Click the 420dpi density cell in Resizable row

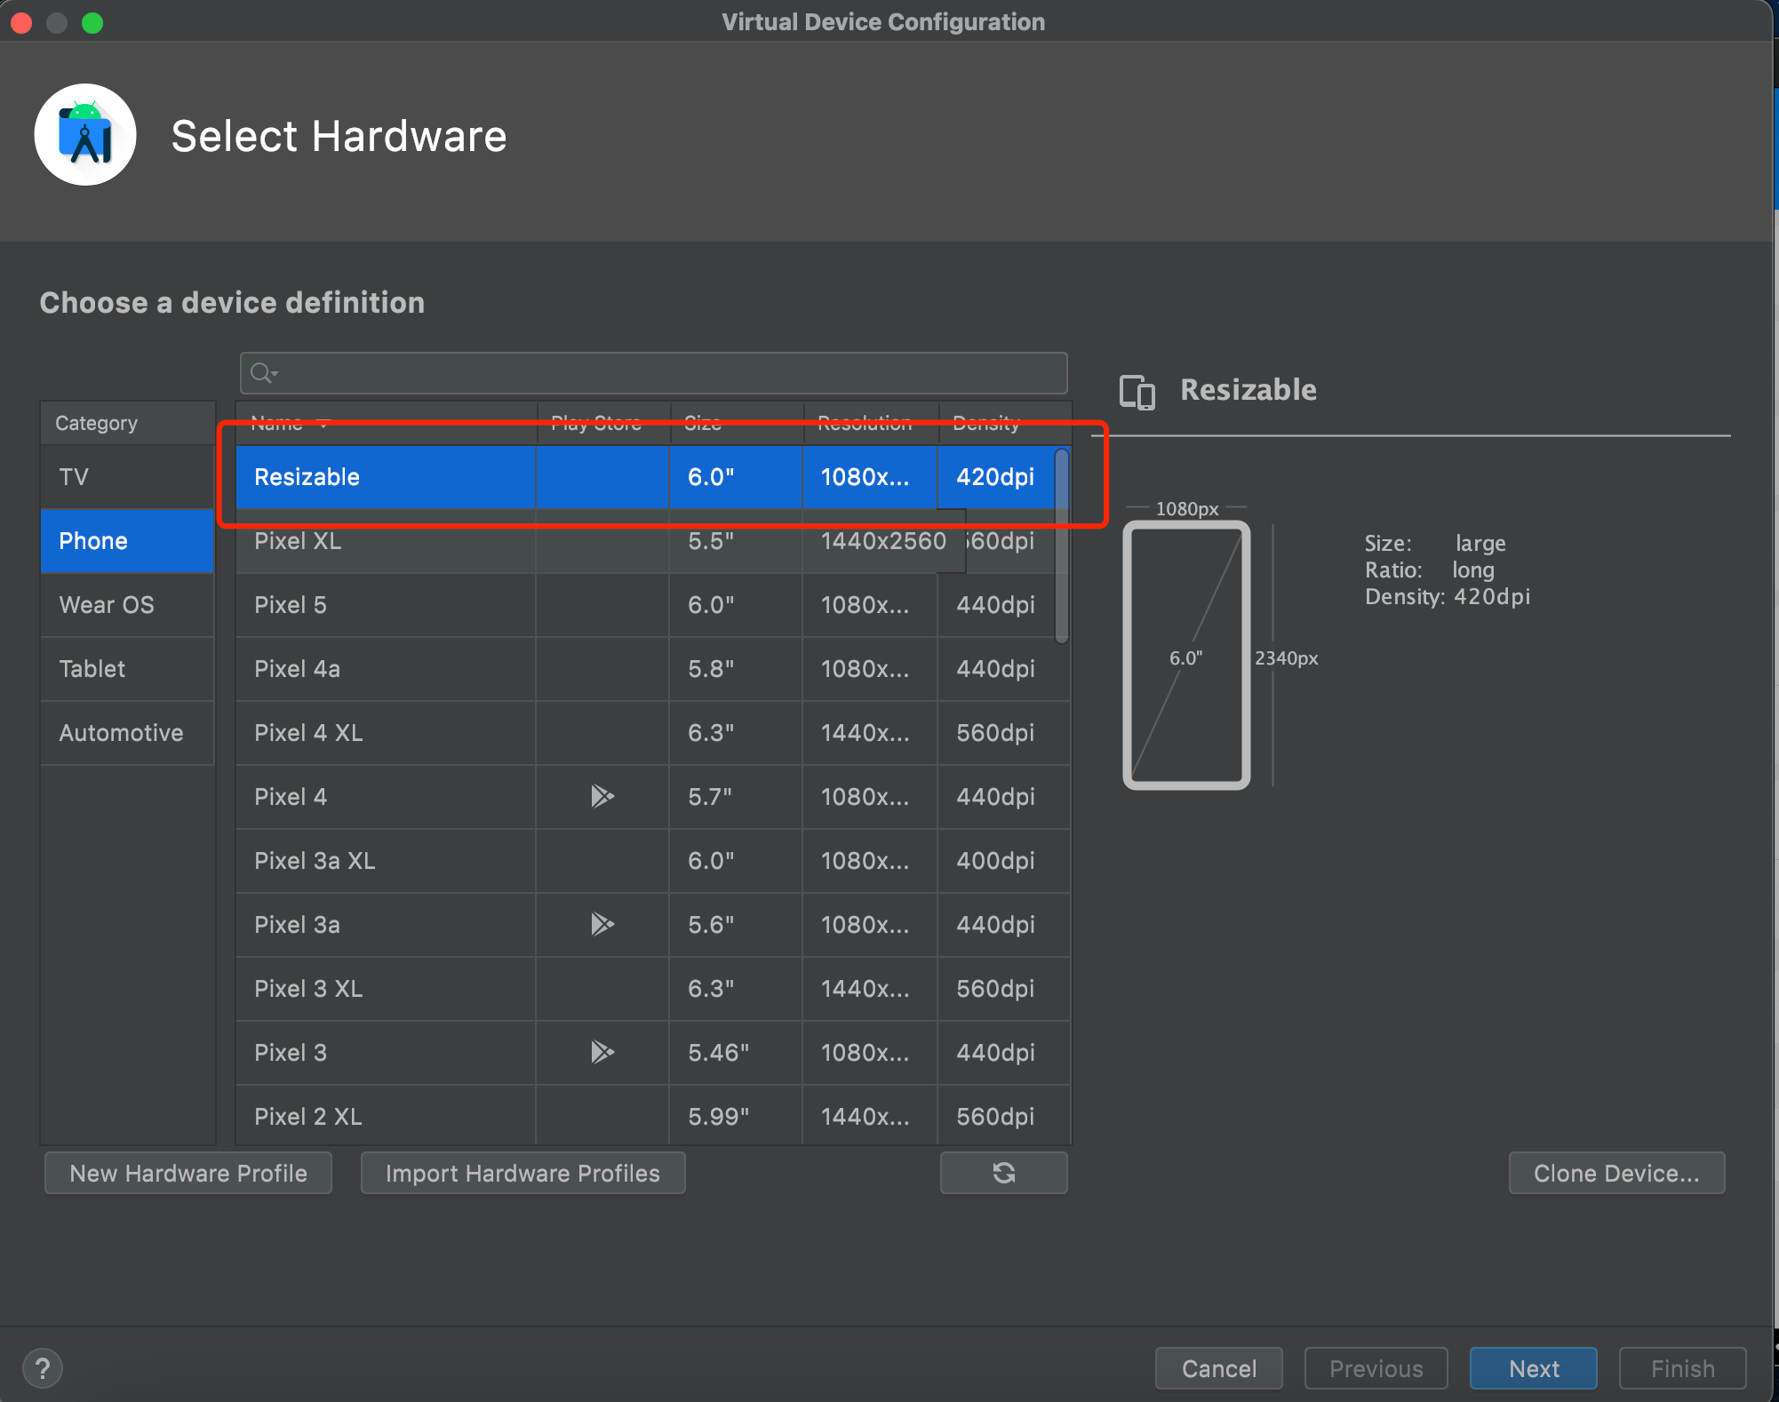point(995,477)
